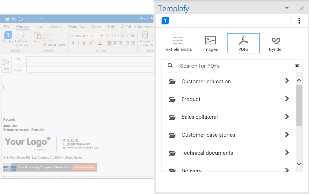Select the PDFs tab in Templafy

click(243, 43)
